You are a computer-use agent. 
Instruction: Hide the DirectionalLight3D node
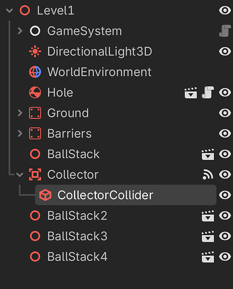225,51
